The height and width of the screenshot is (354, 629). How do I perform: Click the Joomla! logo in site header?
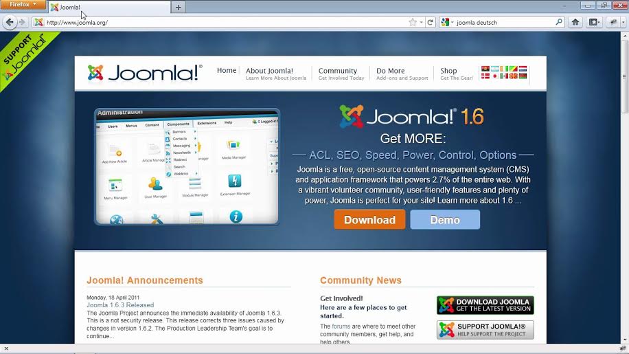click(x=145, y=73)
